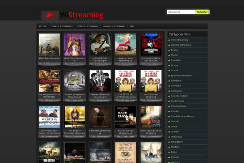
Task: Open the Back in the Day poster thumbnail
Action: 125,117
